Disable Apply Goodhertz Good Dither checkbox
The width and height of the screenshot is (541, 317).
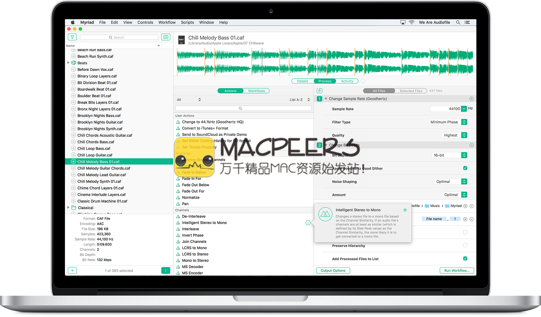coord(465,168)
